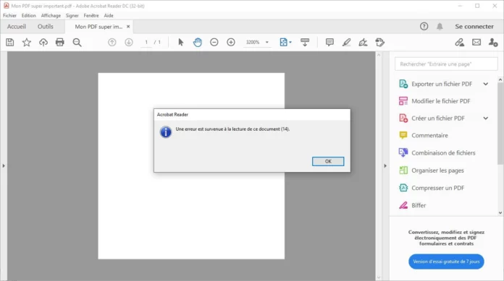This screenshot has width=504, height=281.
Task: Click OK in the Acrobat Reader dialog
Action: tap(328, 161)
